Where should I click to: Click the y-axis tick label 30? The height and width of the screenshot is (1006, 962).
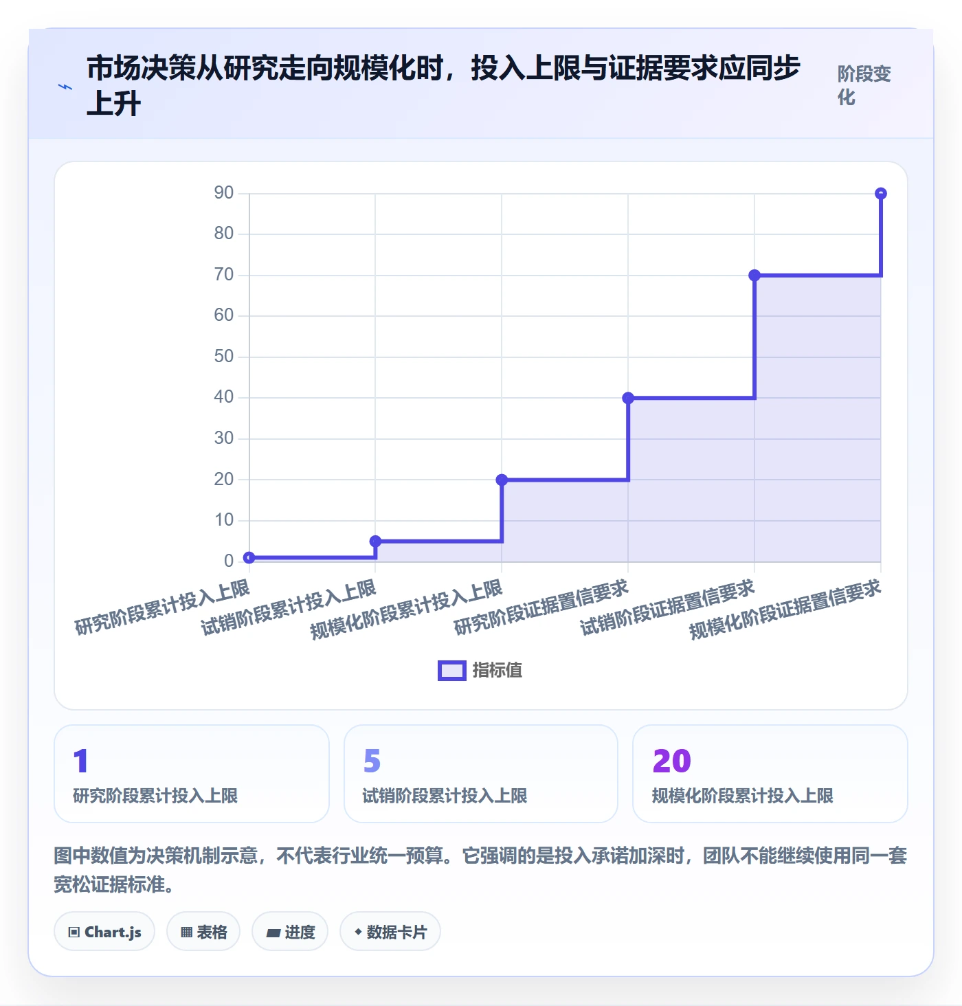pyautogui.click(x=224, y=438)
